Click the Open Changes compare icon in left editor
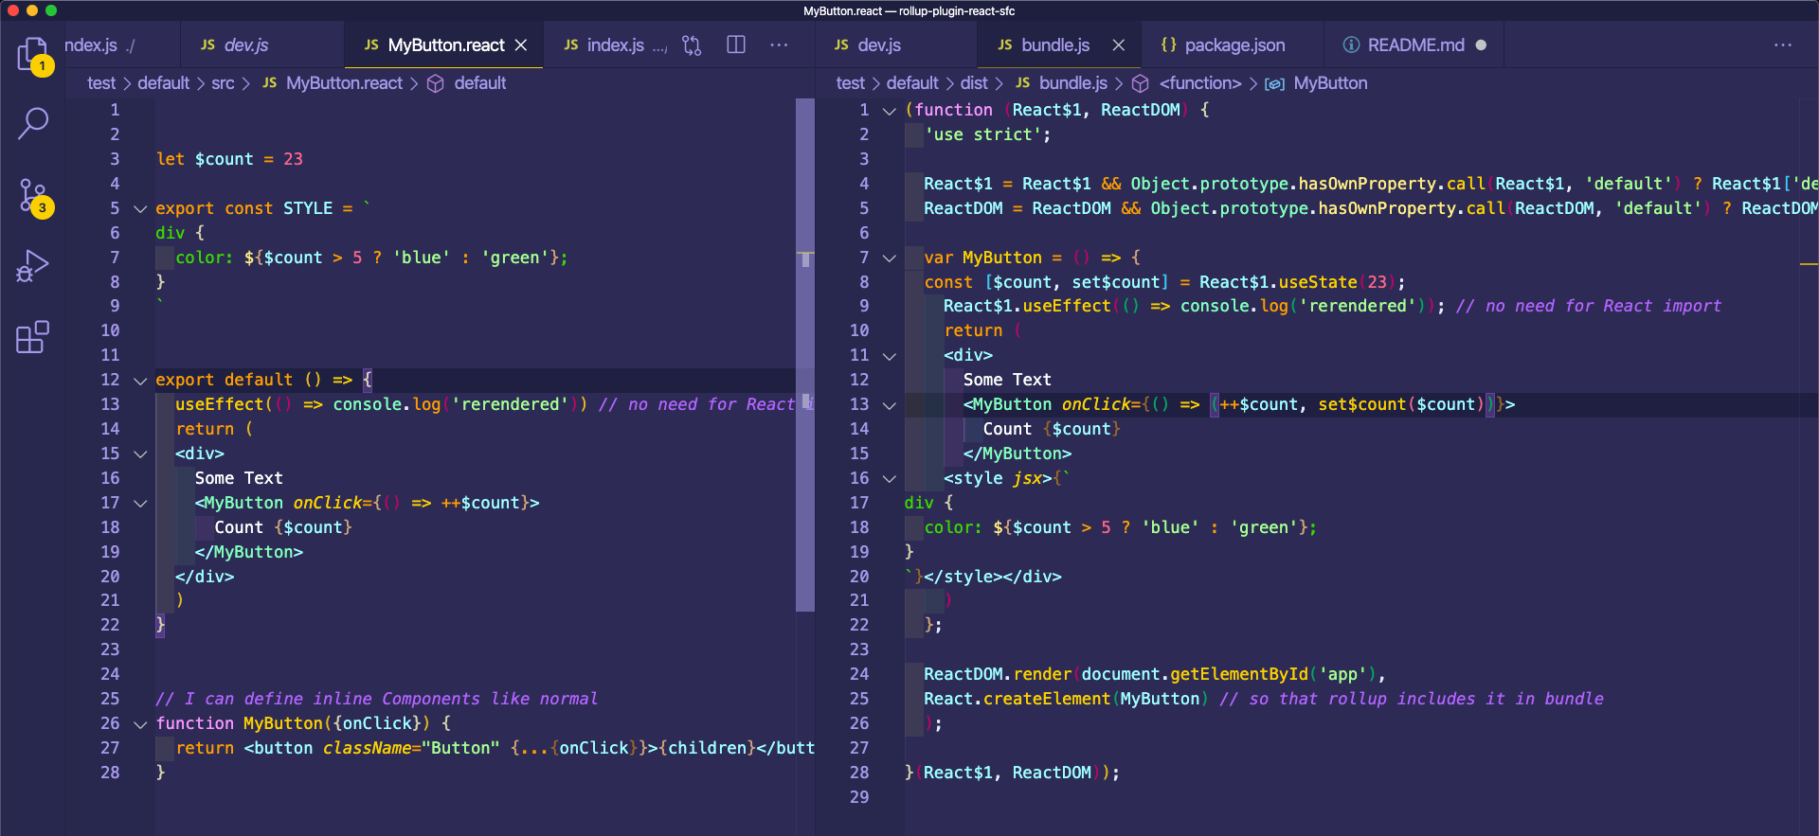The height and width of the screenshot is (836, 1819). coord(693,45)
